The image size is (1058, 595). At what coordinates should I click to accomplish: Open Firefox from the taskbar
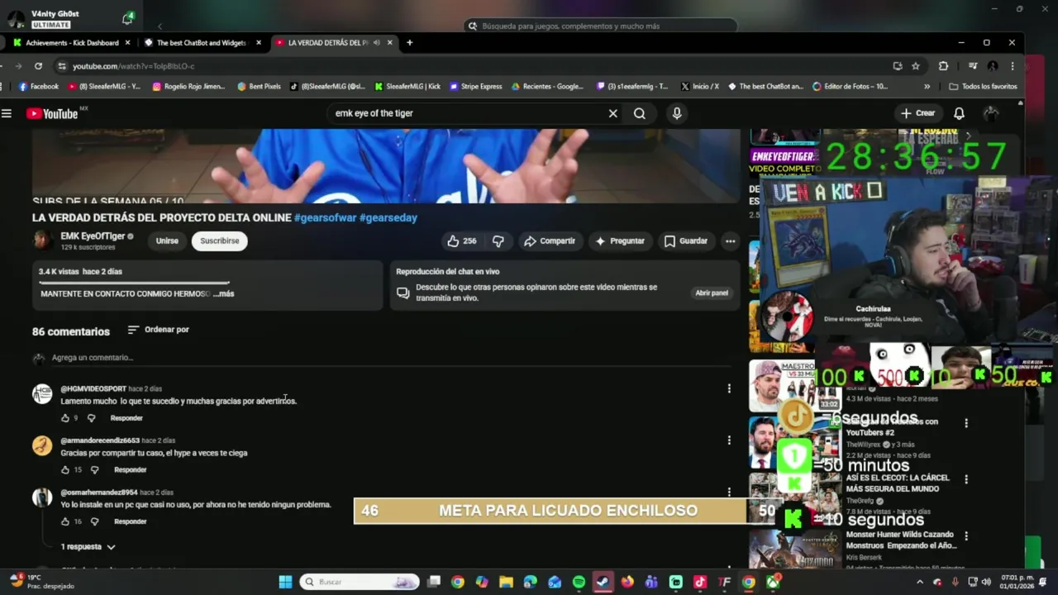(x=627, y=583)
